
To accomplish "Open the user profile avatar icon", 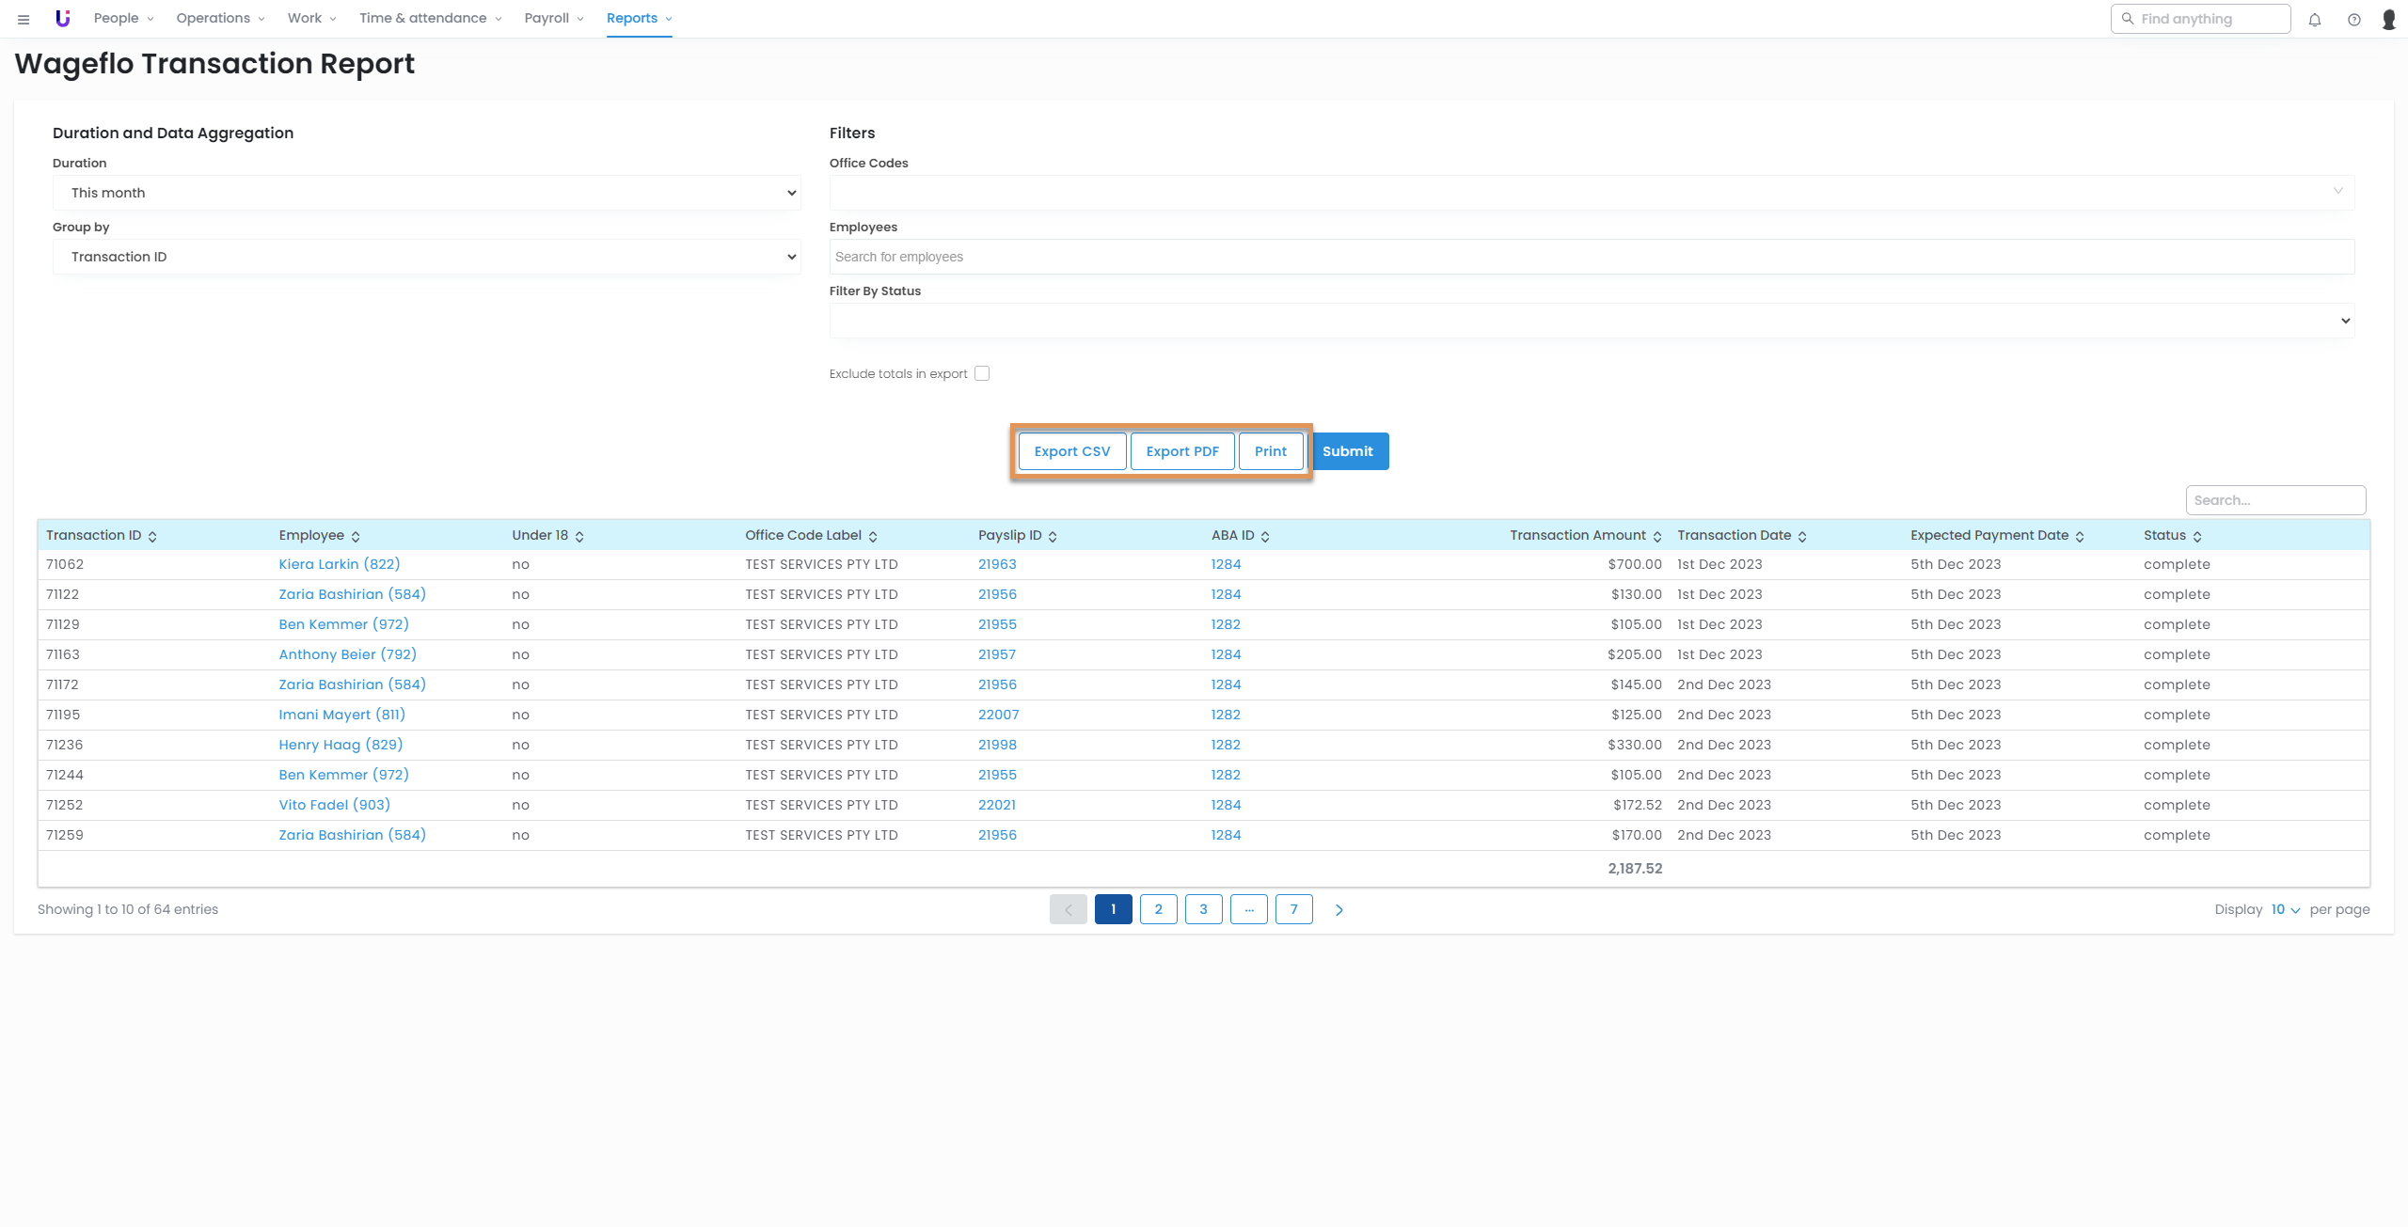I will point(2388,19).
